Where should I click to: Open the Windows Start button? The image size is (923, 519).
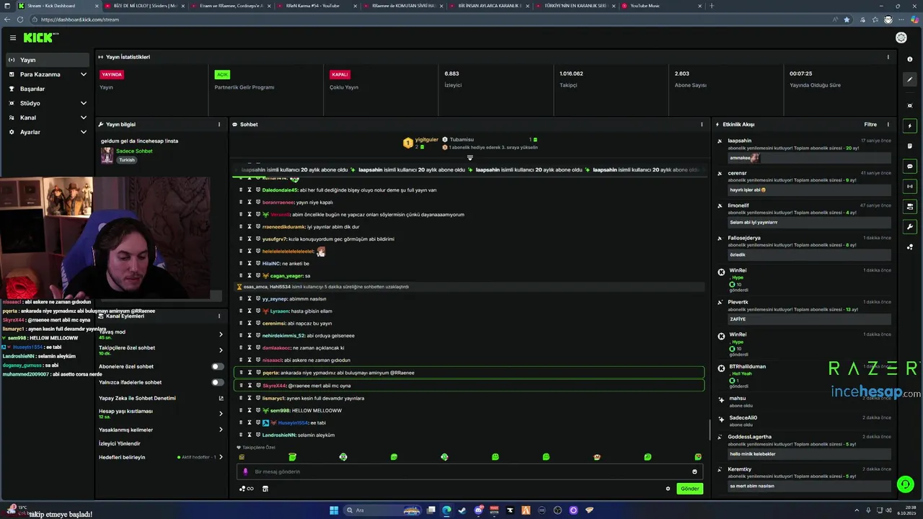(x=334, y=510)
